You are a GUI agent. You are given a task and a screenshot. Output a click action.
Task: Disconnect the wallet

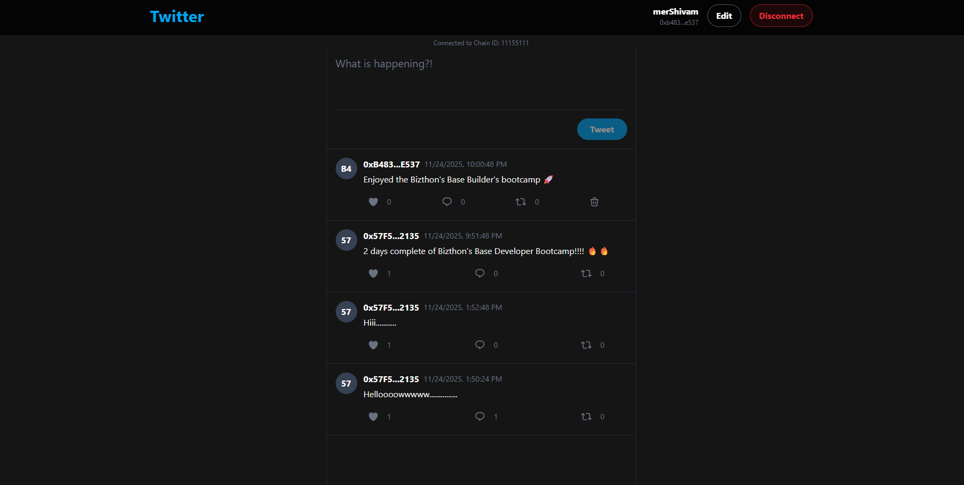[x=781, y=16]
